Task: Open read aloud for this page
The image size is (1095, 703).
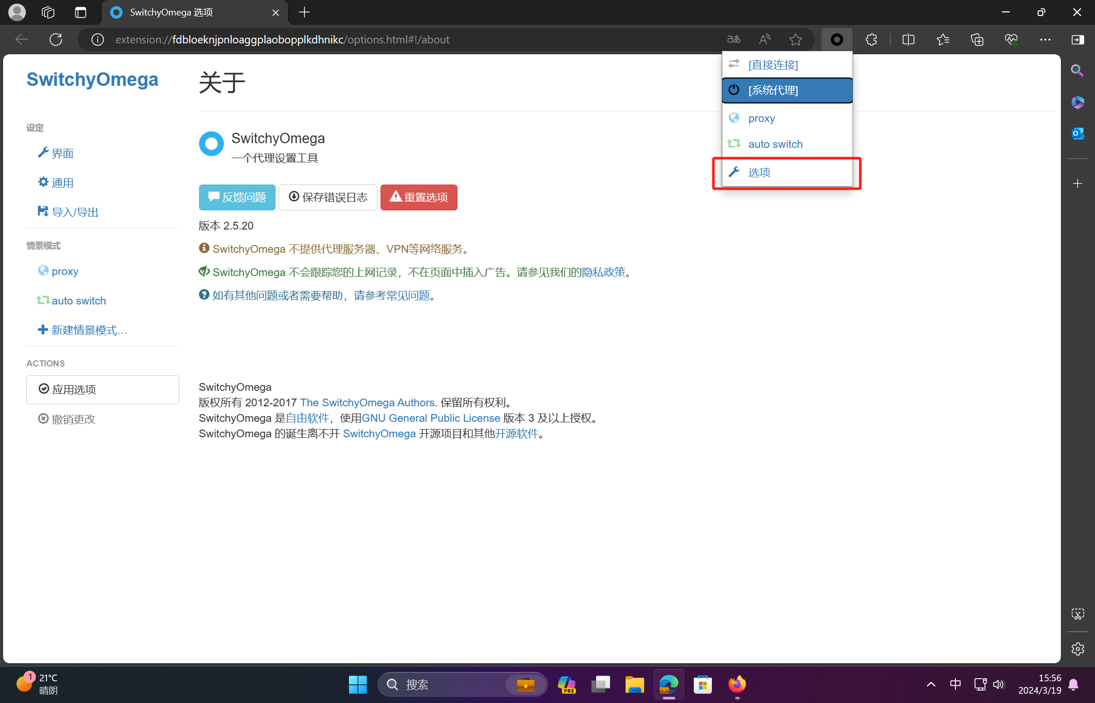Action: (764, 39)
